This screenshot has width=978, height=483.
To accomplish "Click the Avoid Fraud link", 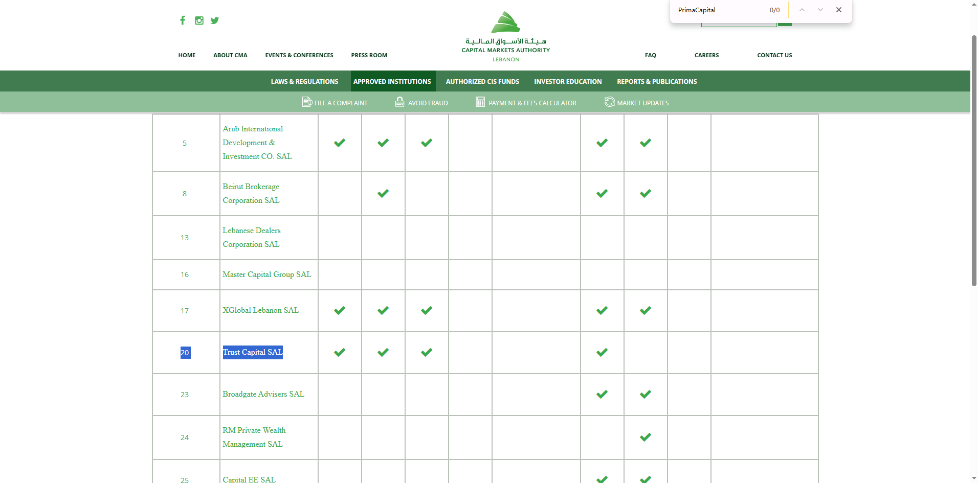I will [x=428, y=103].
